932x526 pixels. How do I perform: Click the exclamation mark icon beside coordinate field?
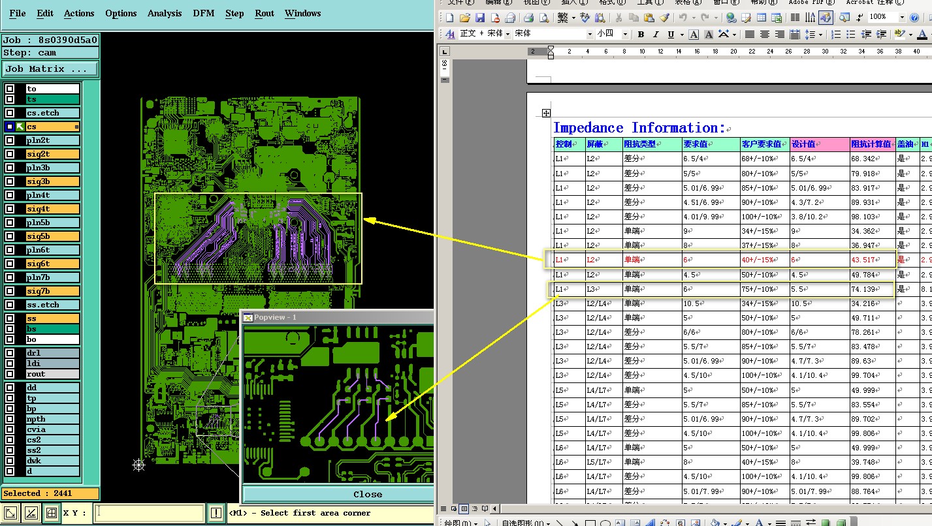216,514
